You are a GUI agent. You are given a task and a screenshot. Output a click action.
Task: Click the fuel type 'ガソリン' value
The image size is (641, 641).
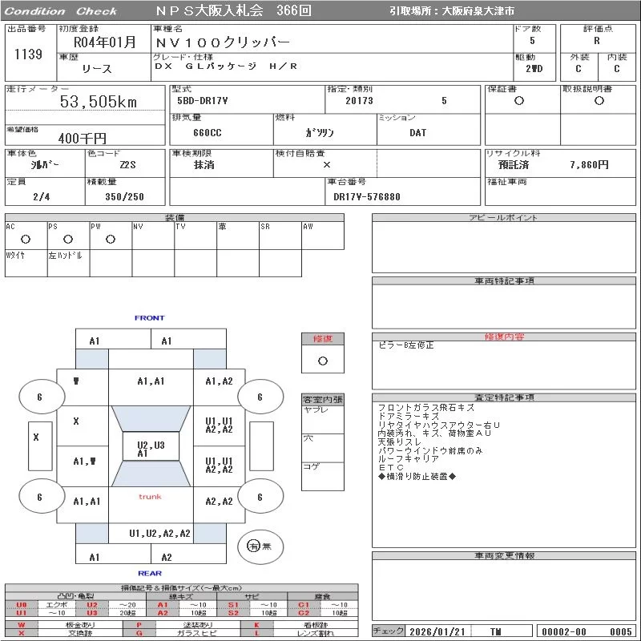click(x=320, y=133)
